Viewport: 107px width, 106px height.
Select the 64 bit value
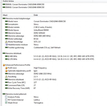point(36,39)
